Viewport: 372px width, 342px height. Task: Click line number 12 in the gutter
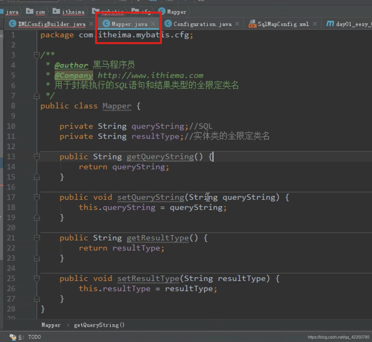click(11, 146)
